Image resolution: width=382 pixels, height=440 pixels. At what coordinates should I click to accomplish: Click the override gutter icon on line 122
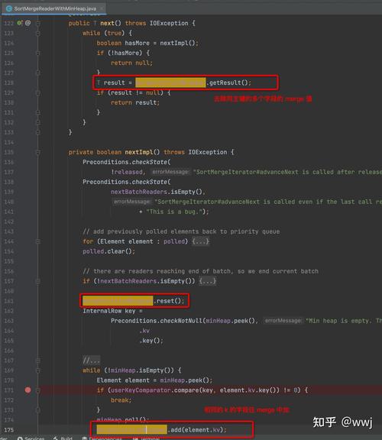(x=20, y=23)
